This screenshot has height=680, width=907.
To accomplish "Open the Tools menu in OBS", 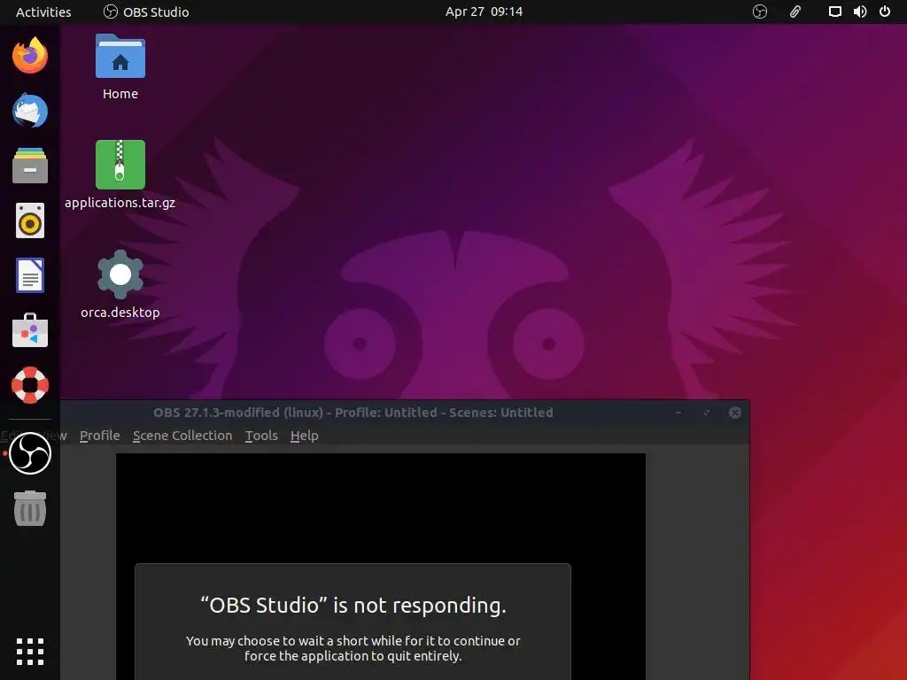I will click(x=261, y=436).
